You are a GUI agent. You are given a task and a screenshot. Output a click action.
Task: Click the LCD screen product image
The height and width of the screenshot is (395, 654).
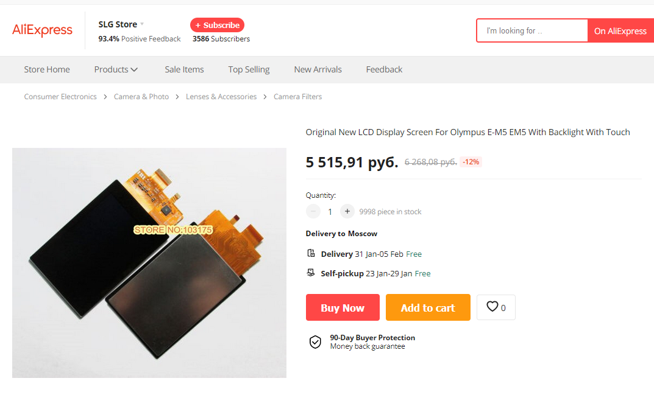coord(149,262)
